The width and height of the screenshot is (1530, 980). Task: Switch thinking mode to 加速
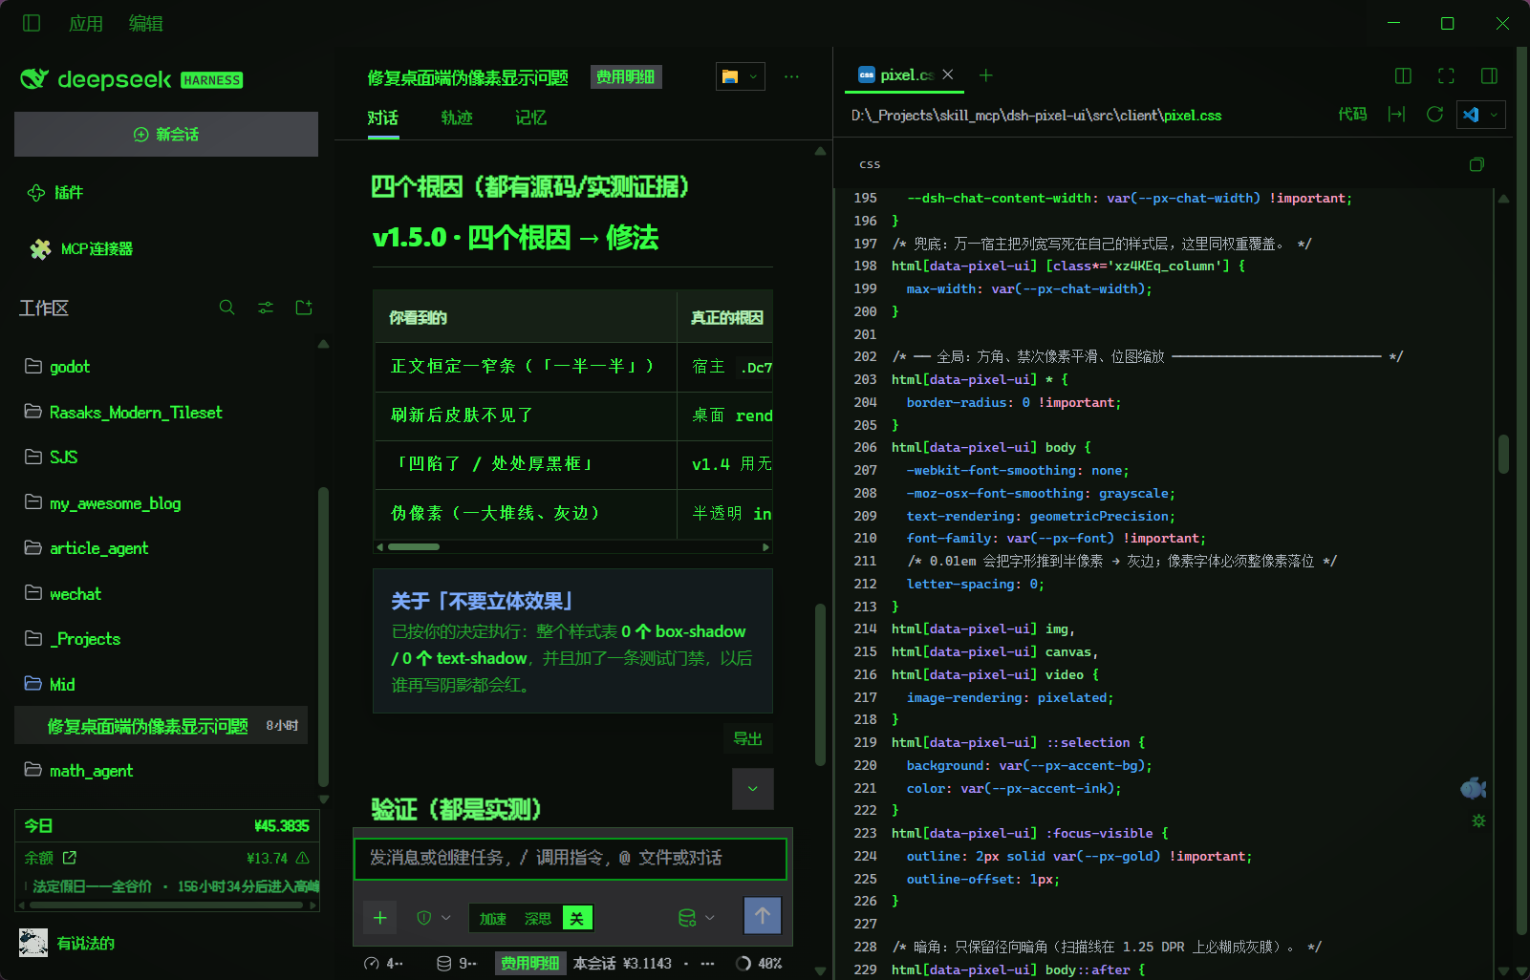[x=493, y=919]
